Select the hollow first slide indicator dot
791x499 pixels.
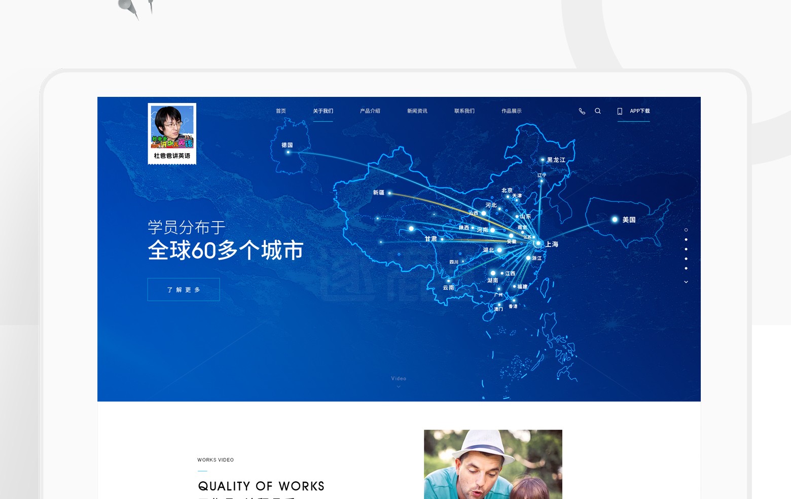point(686,230)
